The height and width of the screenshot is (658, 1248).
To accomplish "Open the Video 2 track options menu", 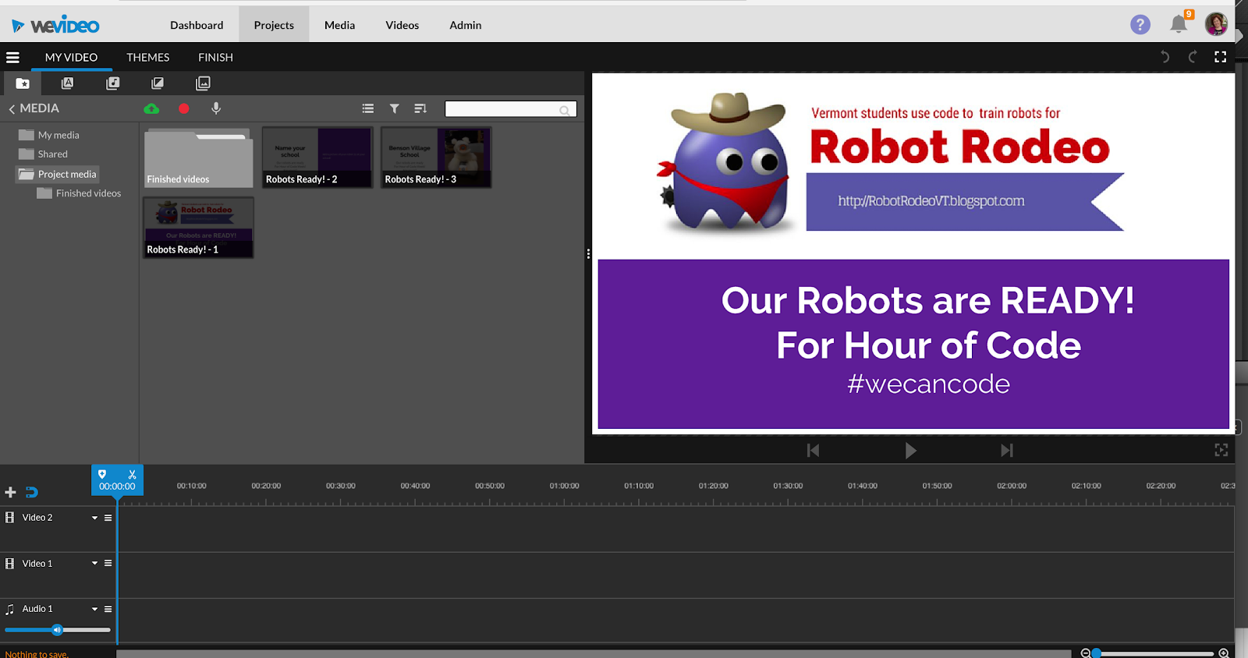I will coord(108,518).
